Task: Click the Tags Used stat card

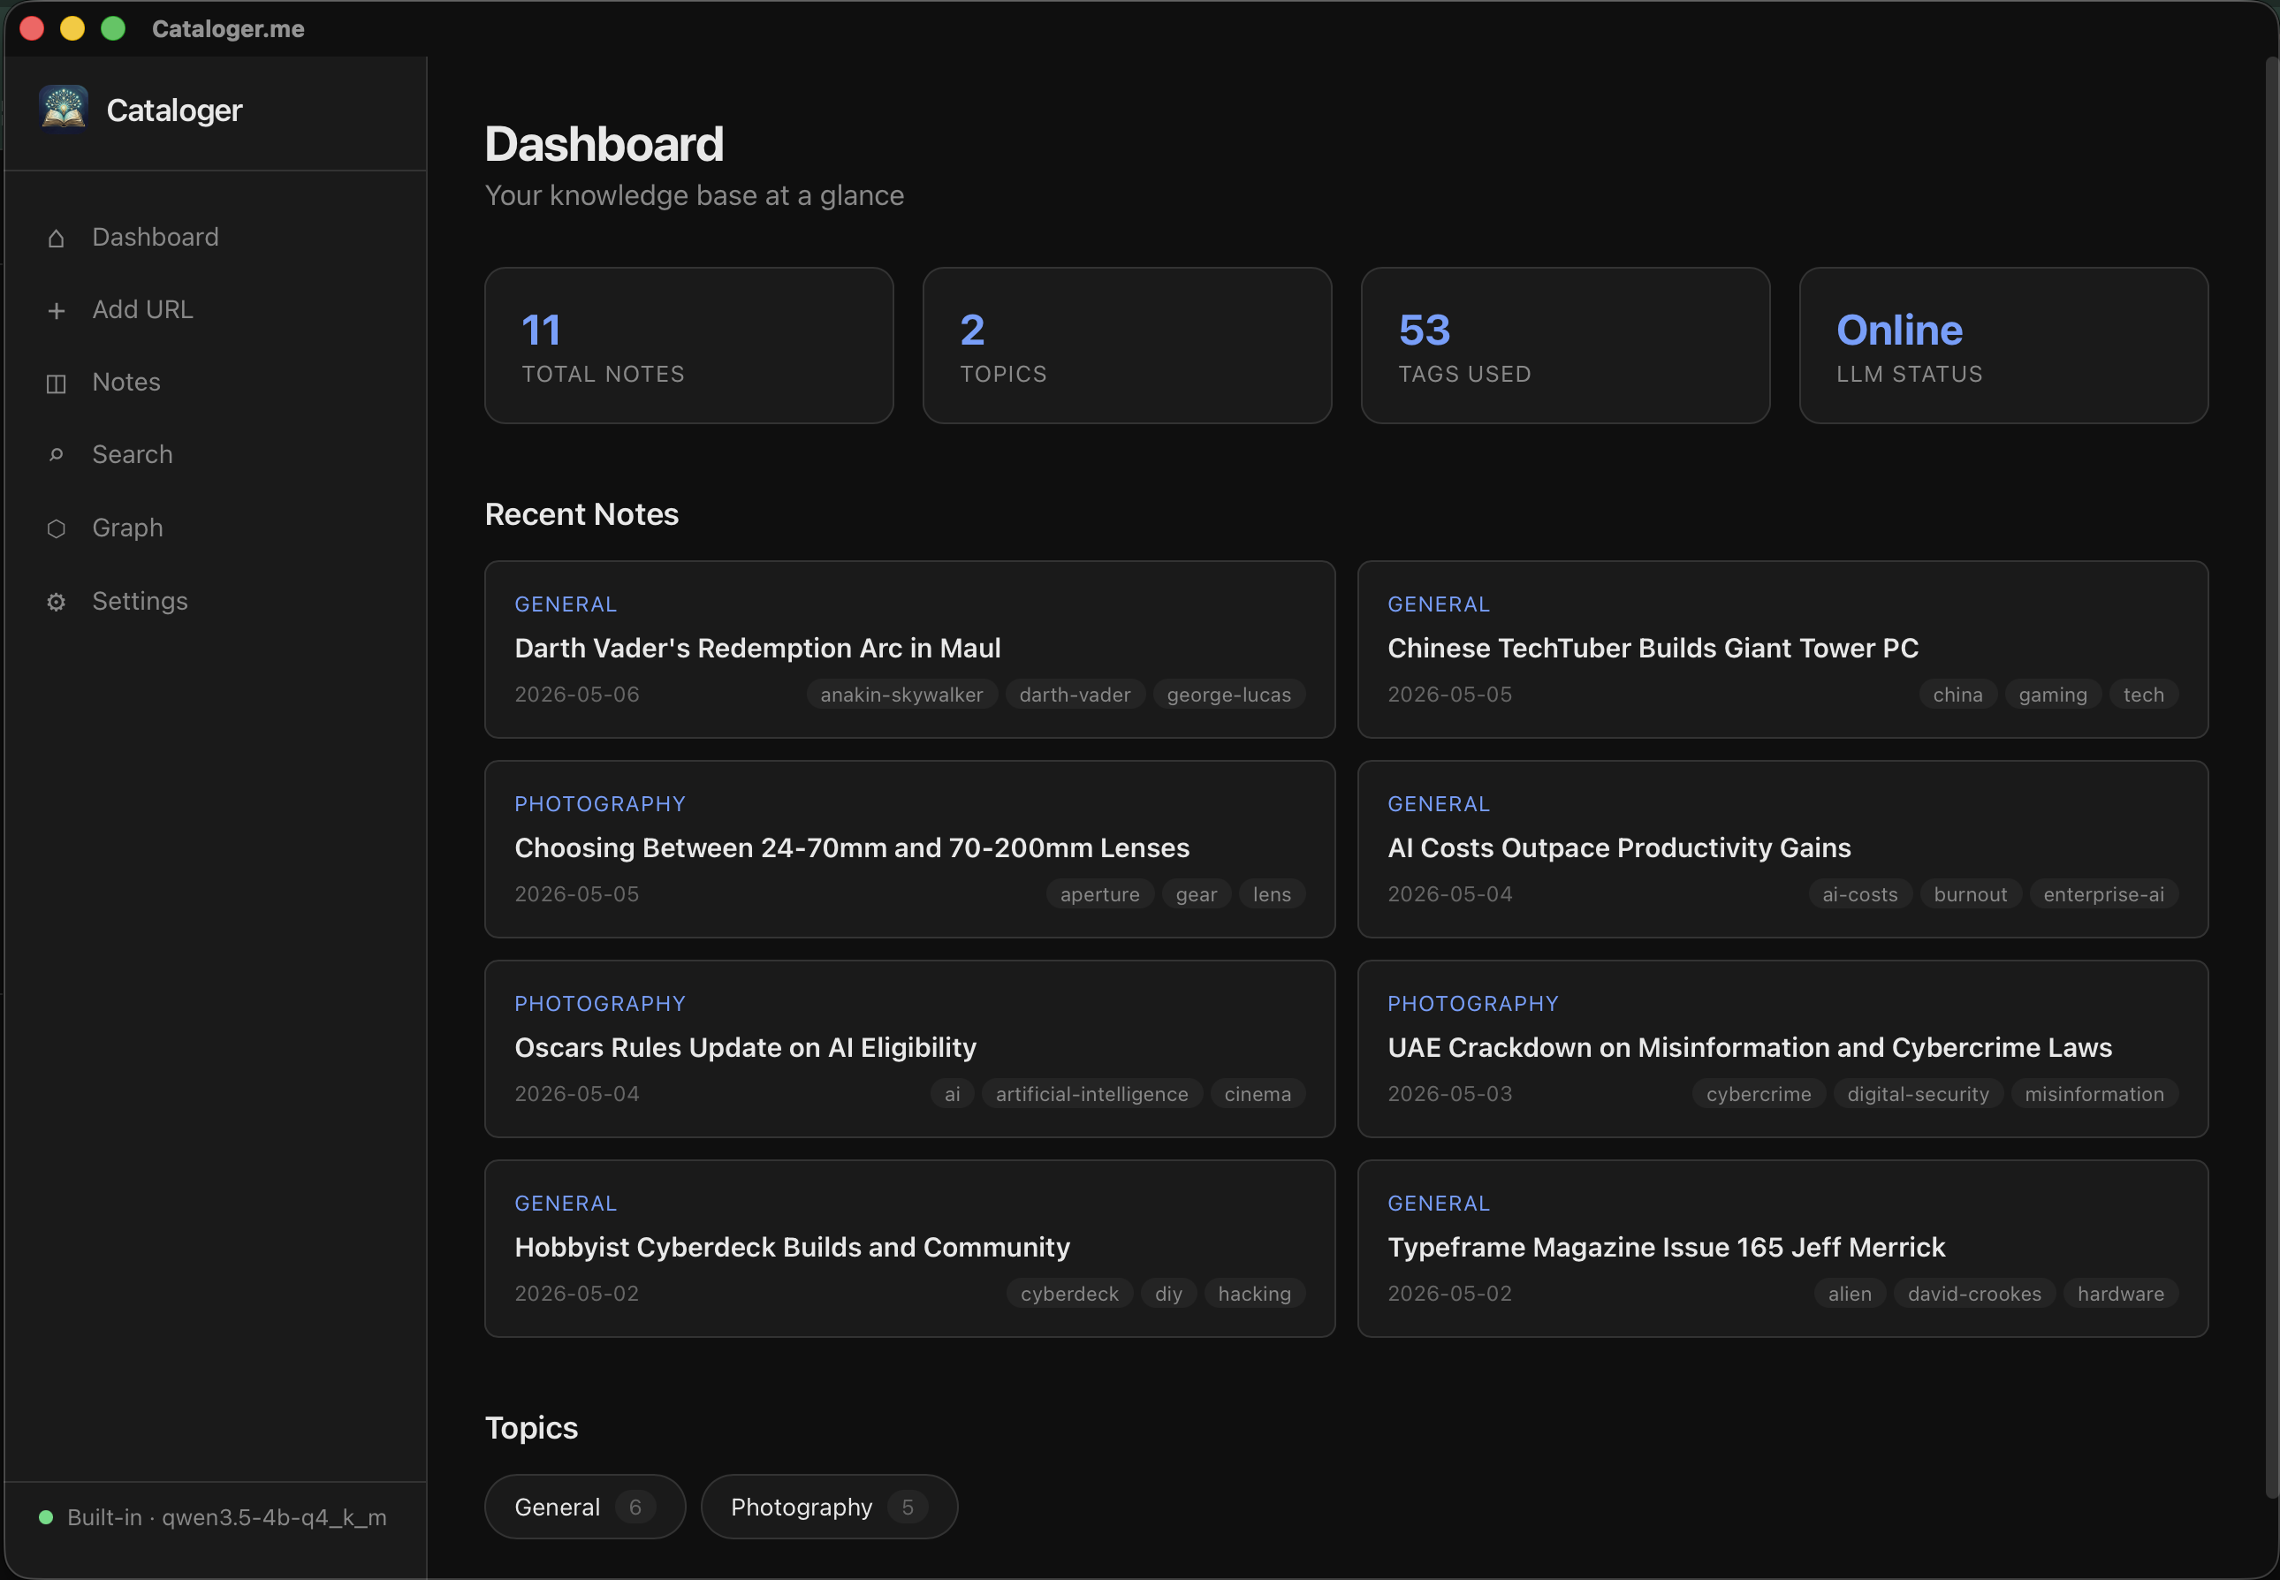Action: (1565, 346)
